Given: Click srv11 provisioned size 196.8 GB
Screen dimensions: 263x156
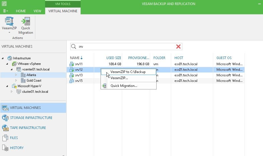Looking at the screenshot, I should click(x=143, y=64).
